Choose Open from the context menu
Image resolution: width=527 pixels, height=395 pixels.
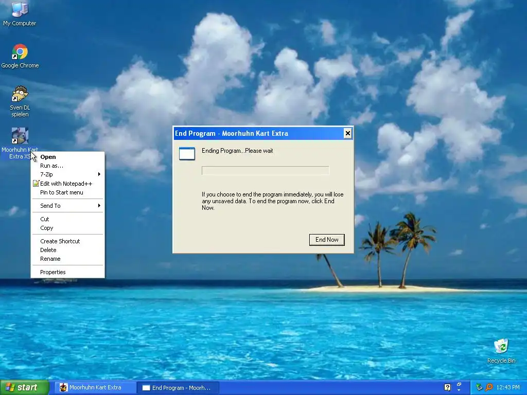click(x=67, y=157)
